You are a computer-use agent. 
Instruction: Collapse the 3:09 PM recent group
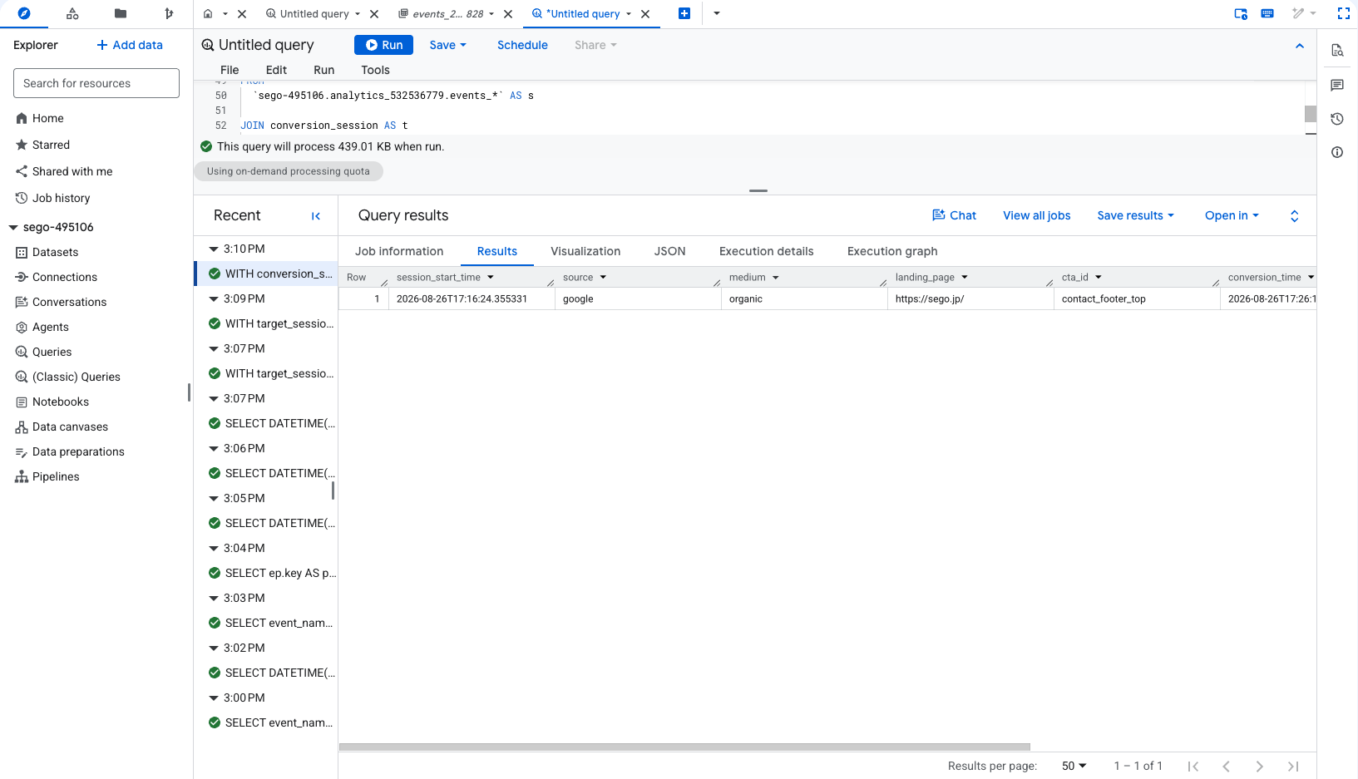(214, 298)
